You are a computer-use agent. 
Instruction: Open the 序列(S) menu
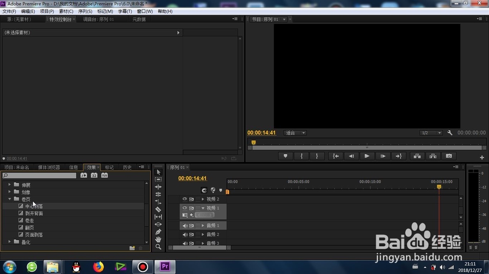(x=85, y=11)
